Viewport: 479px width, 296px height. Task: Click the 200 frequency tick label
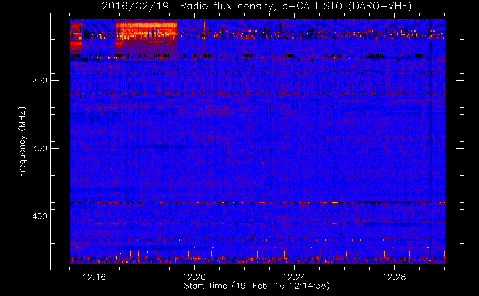(40, 81)
